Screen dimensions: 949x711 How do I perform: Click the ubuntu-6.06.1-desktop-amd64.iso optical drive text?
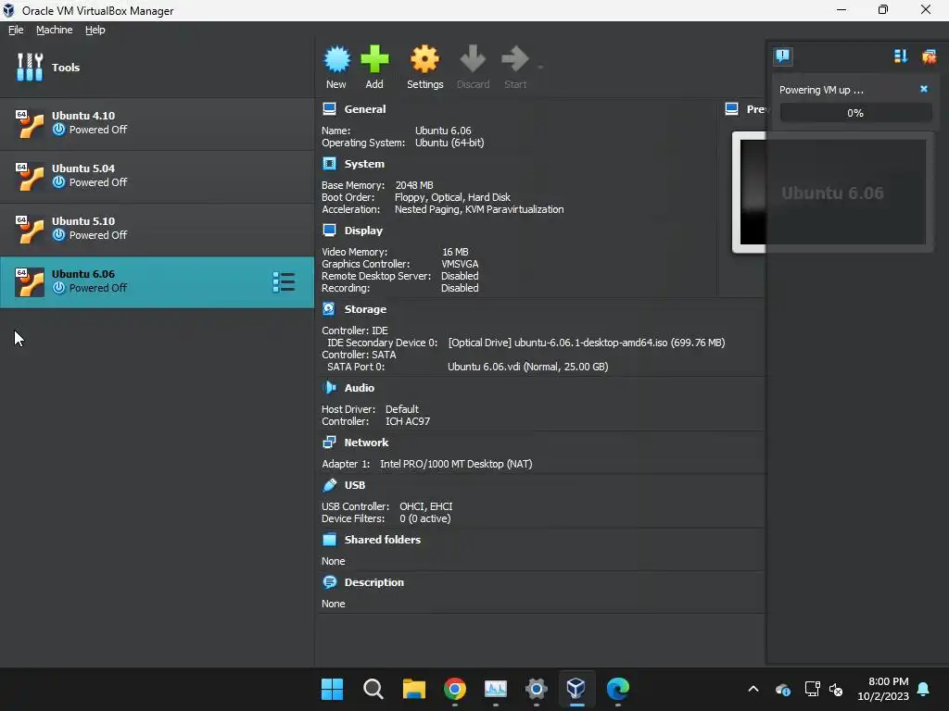pos(586,343)
